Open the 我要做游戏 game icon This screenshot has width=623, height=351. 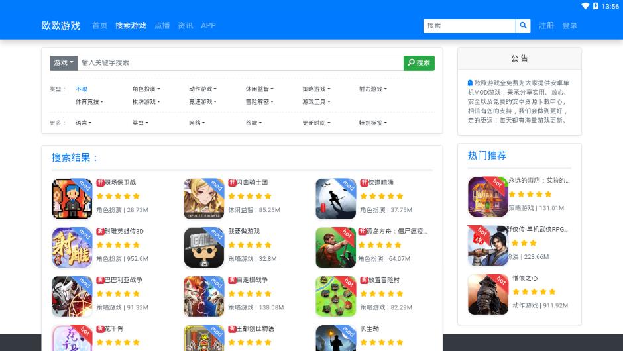[204, 248]
